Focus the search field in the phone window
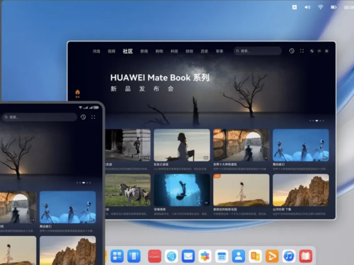 (x=40, y=117)
